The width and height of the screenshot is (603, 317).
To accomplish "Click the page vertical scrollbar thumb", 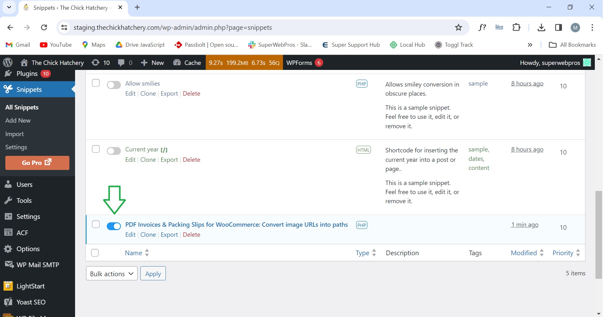I will click(x=599, y=235).
